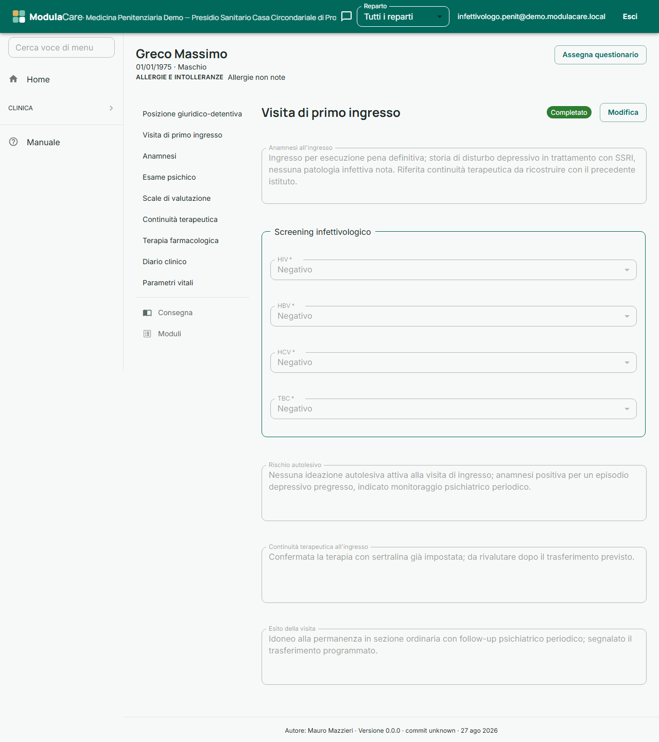Click the Manuale help question-mark icon
Screen dimensions: 659x742
[x=13, y=142]
